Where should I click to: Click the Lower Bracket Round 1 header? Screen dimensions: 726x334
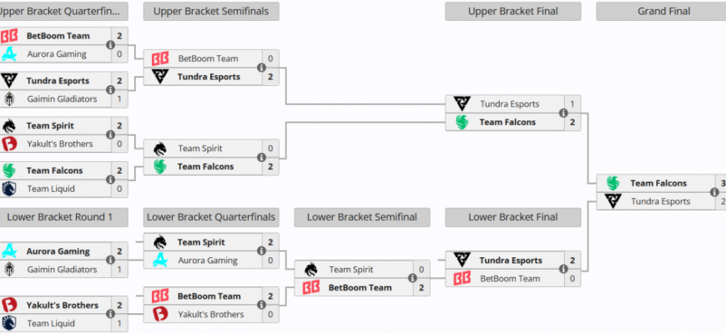pos(60,217)
